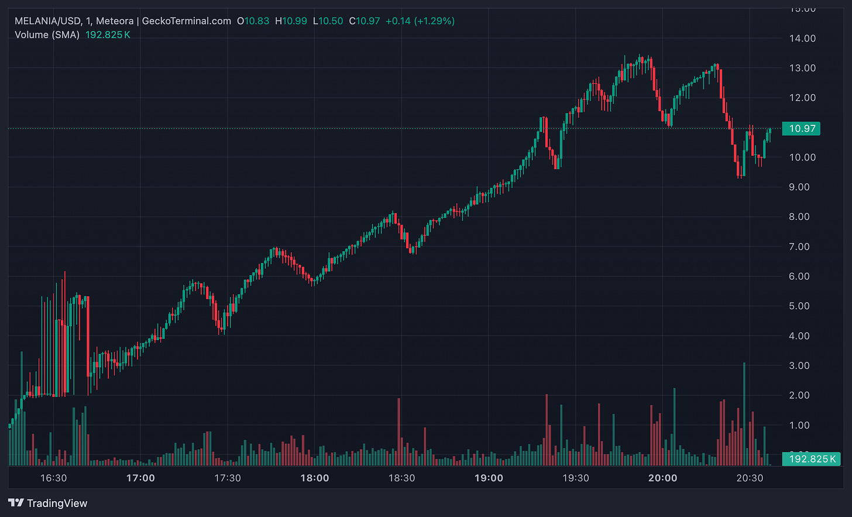Click the open value O10.83
This screenshot has height=517, width=852.
[253, 21]
